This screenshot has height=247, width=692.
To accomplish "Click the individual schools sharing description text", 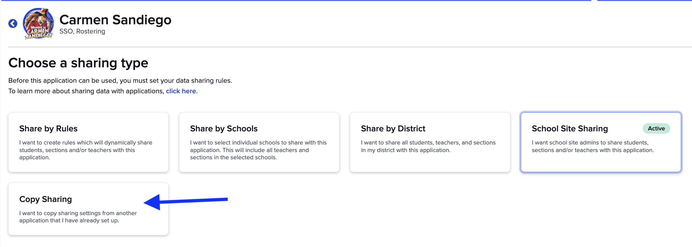I will point(258,150).
